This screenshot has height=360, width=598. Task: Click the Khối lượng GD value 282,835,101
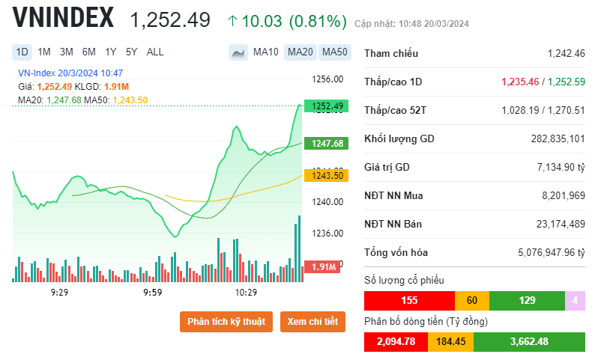coord(558,138)
